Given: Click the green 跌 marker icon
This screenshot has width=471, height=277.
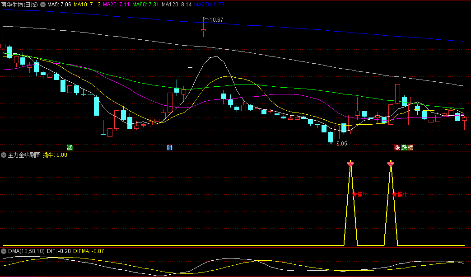Looking at the screenshot, I should click(x=404, y=147).
